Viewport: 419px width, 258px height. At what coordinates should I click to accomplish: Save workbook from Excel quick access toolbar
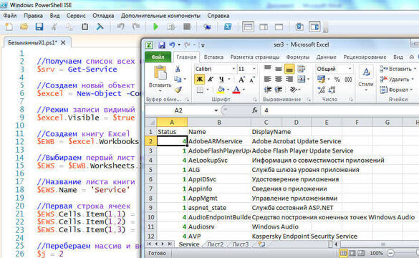(x=162, y=45)
